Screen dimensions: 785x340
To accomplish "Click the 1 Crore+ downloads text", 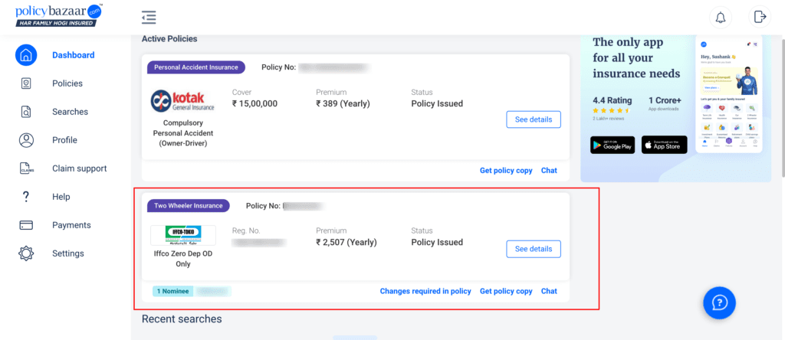I will click(665, 100).
